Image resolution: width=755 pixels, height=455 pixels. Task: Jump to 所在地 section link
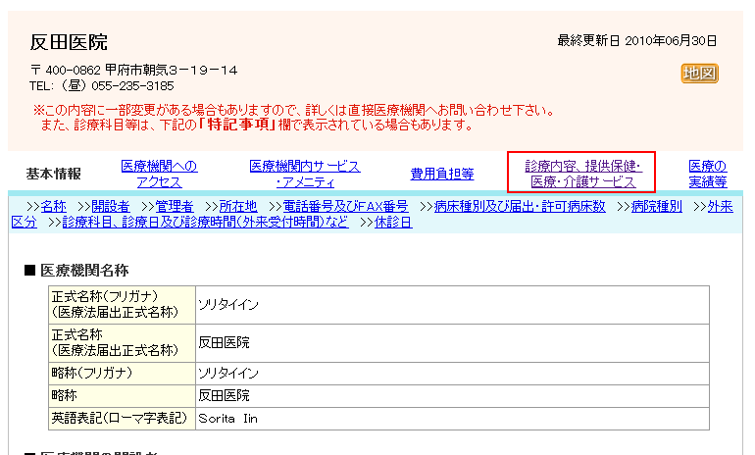point(238,207)
